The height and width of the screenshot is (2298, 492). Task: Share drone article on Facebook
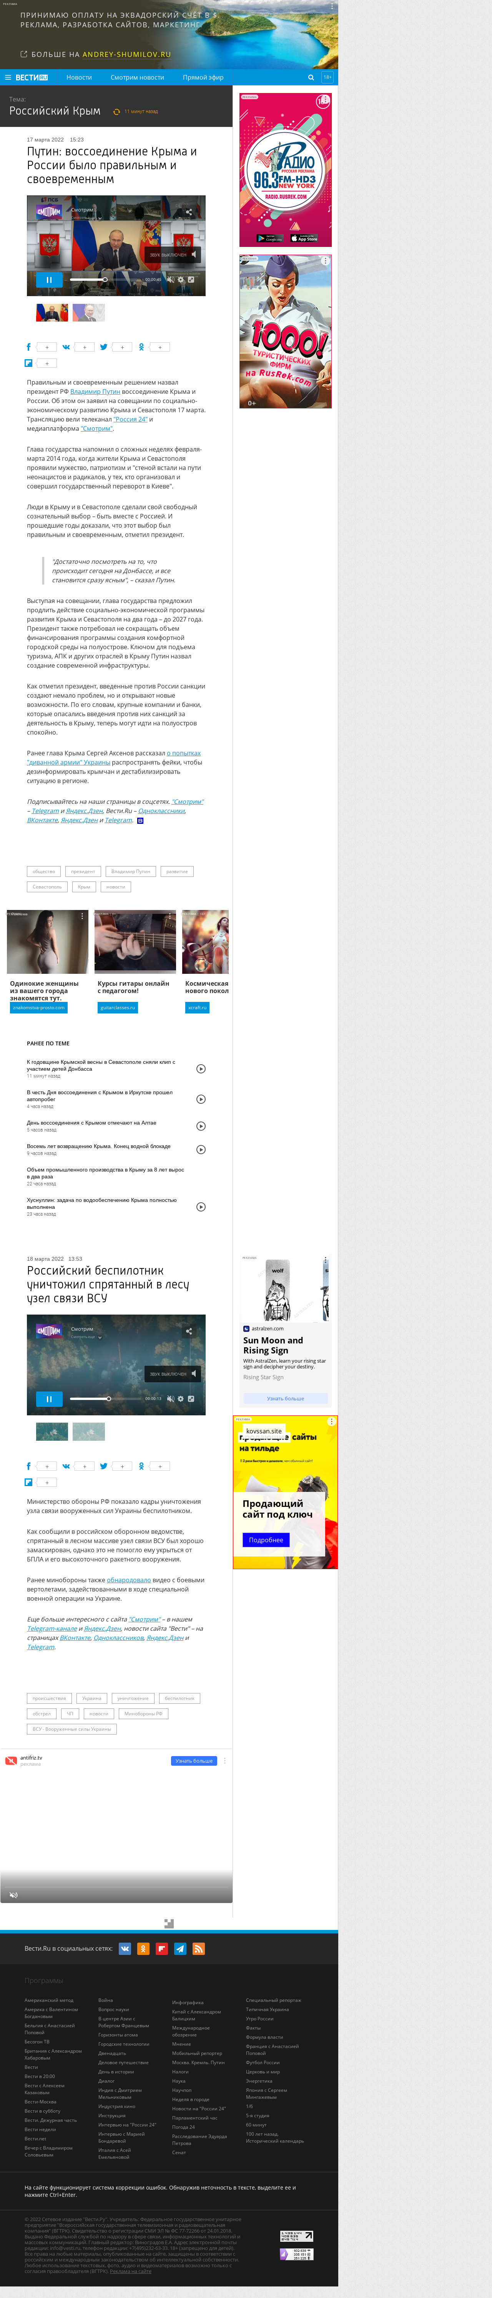coord(28,1466)
